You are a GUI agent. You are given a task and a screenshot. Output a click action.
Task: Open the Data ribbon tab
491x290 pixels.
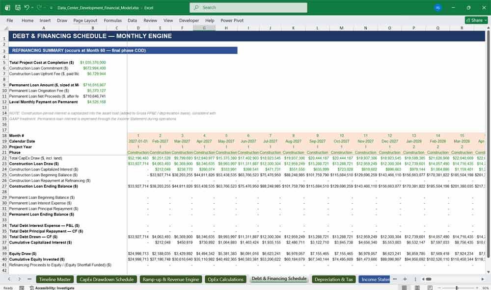pyautogui.click(x=132, y=20)
